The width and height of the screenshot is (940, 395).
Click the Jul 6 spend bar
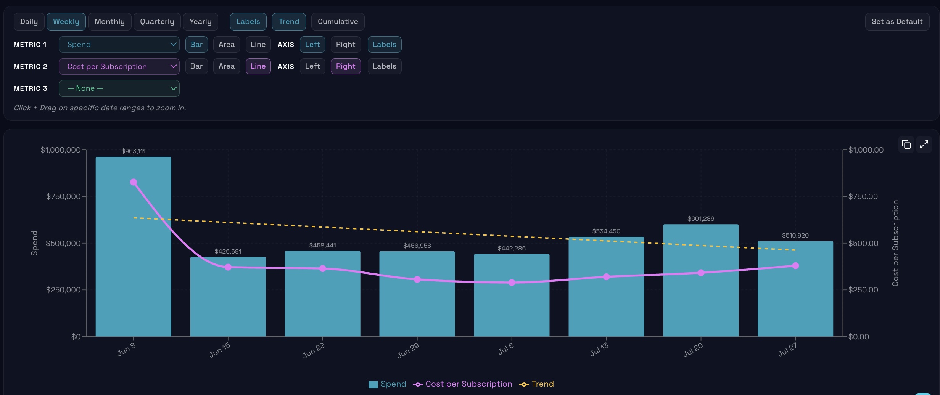pos(512,295)
